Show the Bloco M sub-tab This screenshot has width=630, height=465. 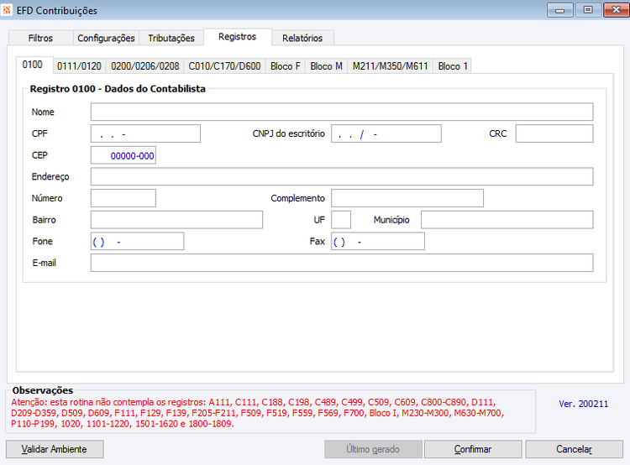click(326, 66)
